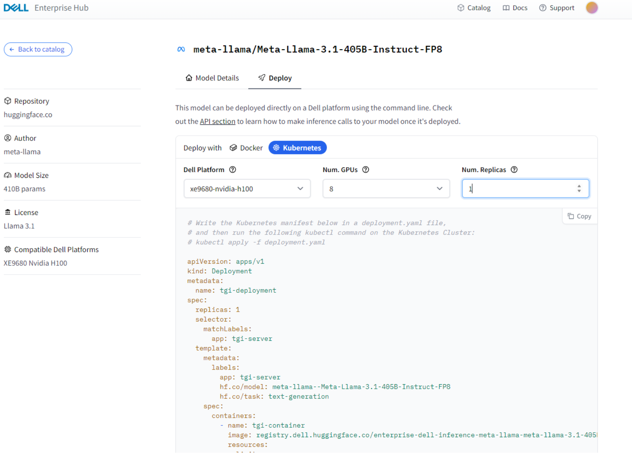Click the Docs book icon

(x=506, y=8)
